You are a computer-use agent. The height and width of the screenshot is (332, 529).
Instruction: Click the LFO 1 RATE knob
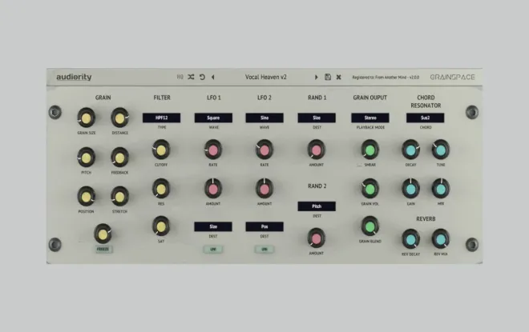(x=213, y=150)
